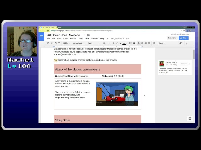This screenshot has height=150, width=201.
Task: Align text left
Action: [x=139, y=43]
